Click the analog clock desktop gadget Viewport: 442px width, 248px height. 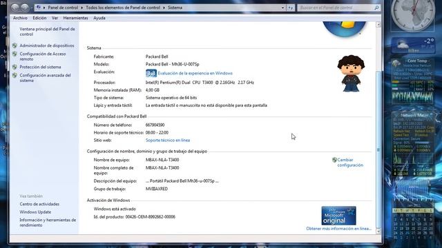[413, 15]
